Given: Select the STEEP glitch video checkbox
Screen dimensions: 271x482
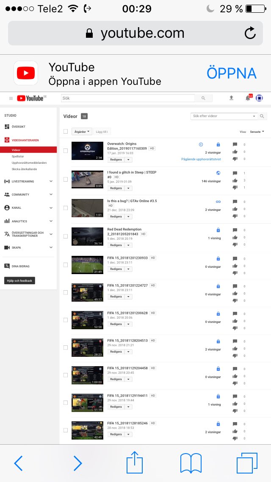Looking at the screenshot, I should (65, 179).
